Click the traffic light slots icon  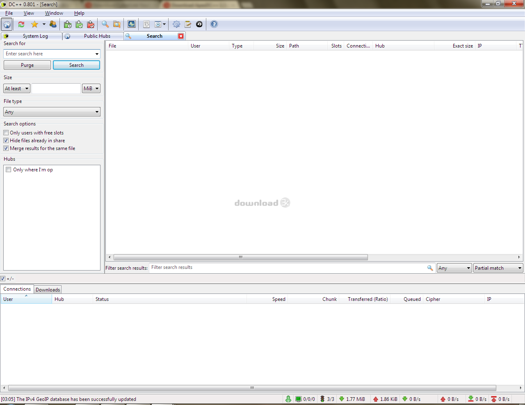322,399
